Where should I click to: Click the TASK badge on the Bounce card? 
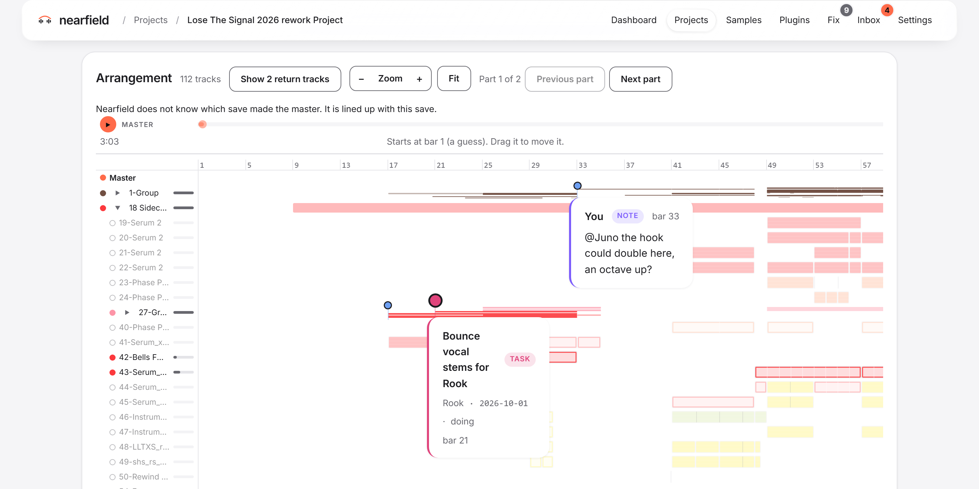pos(519,359)
